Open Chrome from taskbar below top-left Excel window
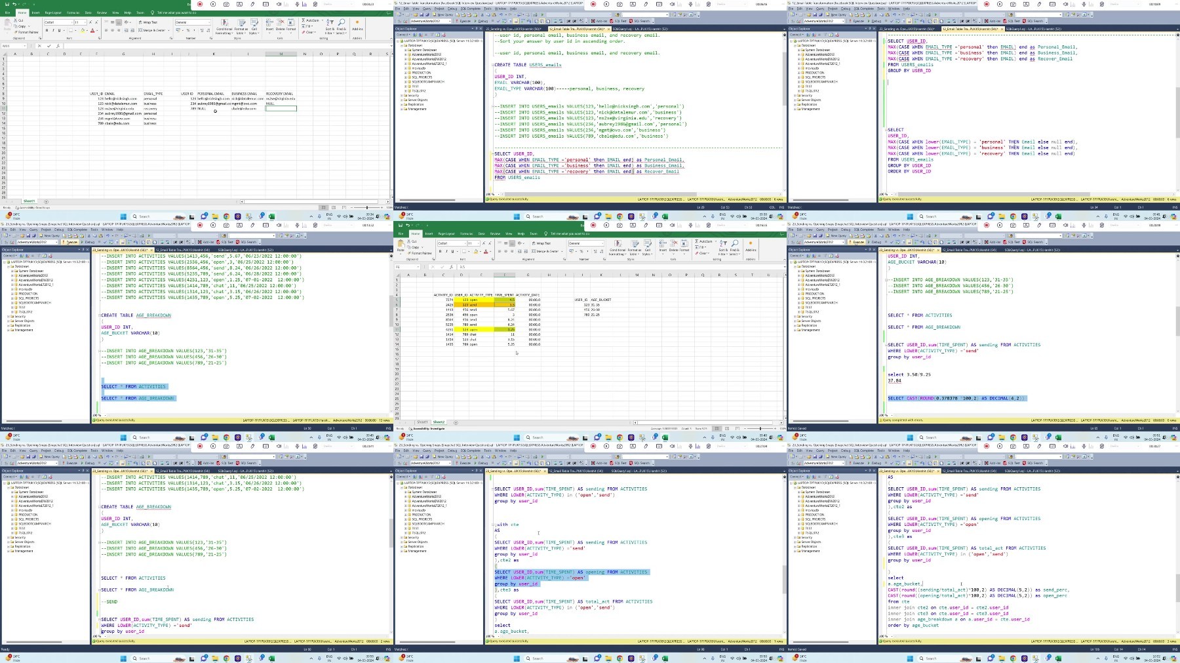The image size is (1180, 663). click(x=226, y=216)
